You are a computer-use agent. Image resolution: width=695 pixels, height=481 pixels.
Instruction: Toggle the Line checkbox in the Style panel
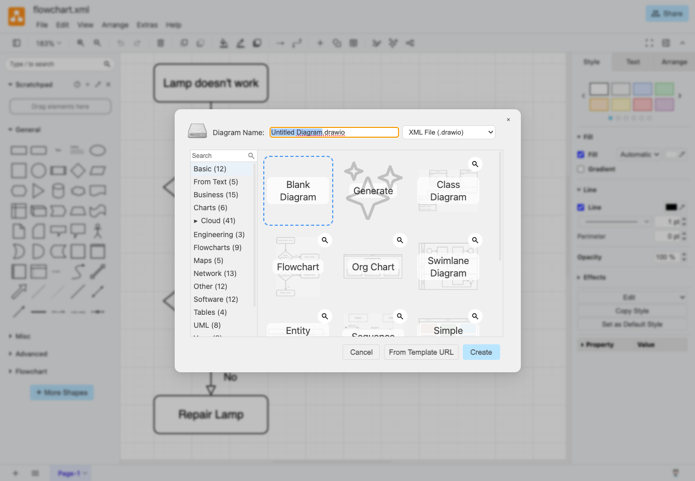(x=580, y=207)
